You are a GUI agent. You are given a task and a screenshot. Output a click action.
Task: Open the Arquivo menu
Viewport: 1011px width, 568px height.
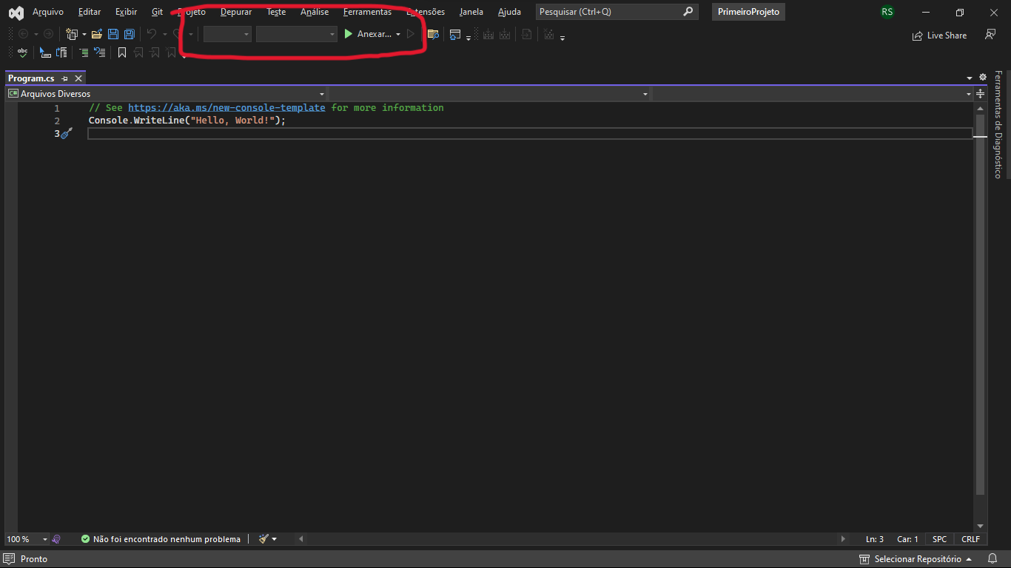[48, 12]
